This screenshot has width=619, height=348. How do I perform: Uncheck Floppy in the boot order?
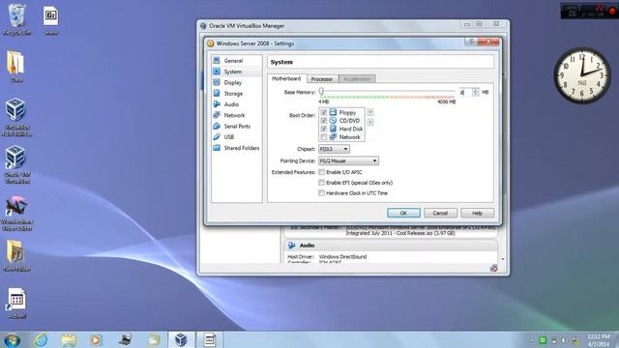[x=324, y=112]
